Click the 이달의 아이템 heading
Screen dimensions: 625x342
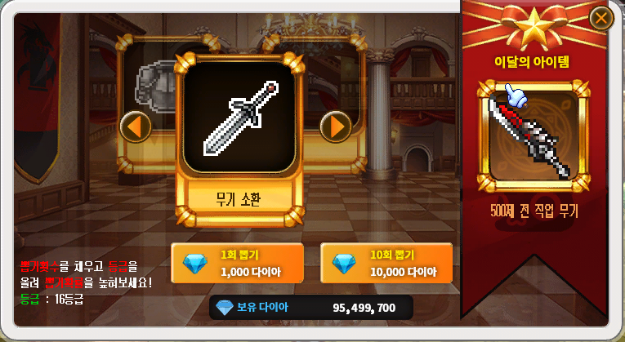532,62
